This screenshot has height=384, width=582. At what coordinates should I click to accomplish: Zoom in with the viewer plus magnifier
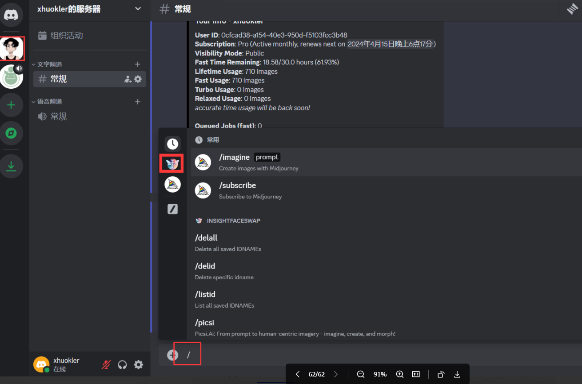(399, 374)
